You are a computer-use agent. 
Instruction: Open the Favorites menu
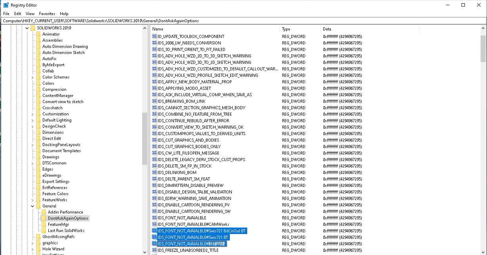coord(47,13)
